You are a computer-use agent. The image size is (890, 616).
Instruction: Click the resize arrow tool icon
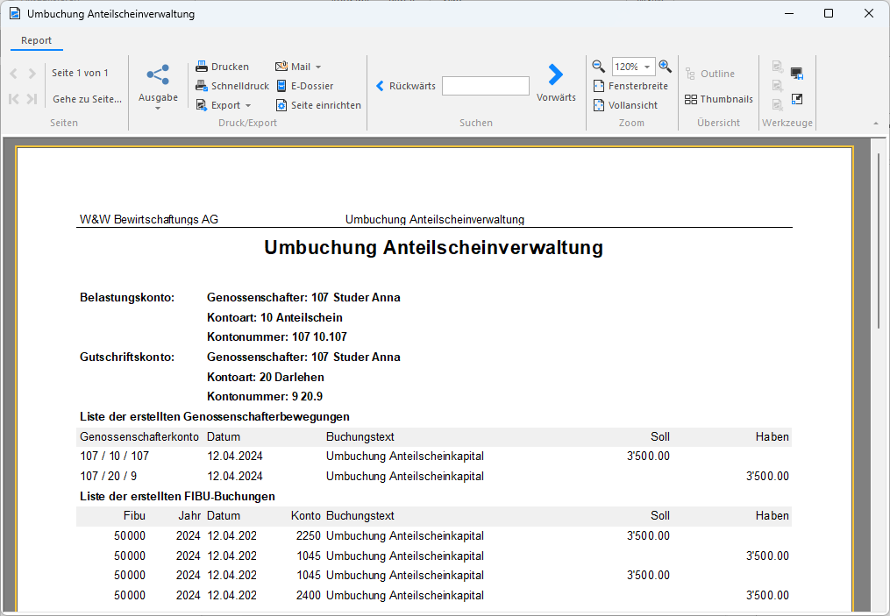tap(797, 99)
